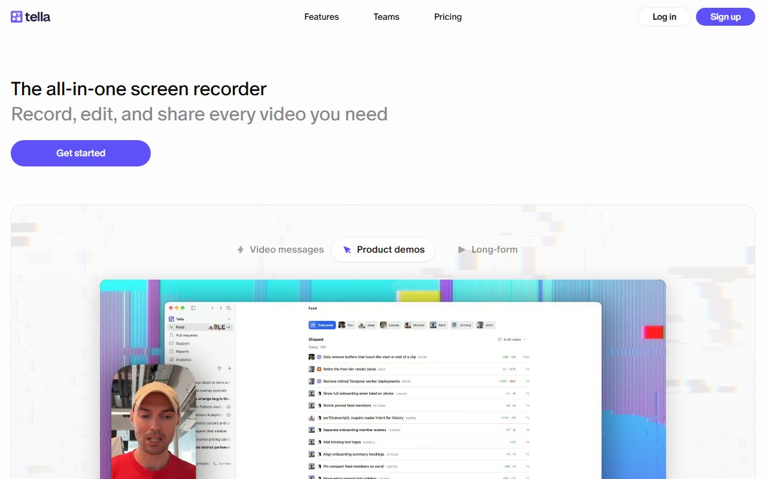Screen dimensions: 766x479
Task: Click the filter icon in demo sidebar
Action: (x=220, y=368)
